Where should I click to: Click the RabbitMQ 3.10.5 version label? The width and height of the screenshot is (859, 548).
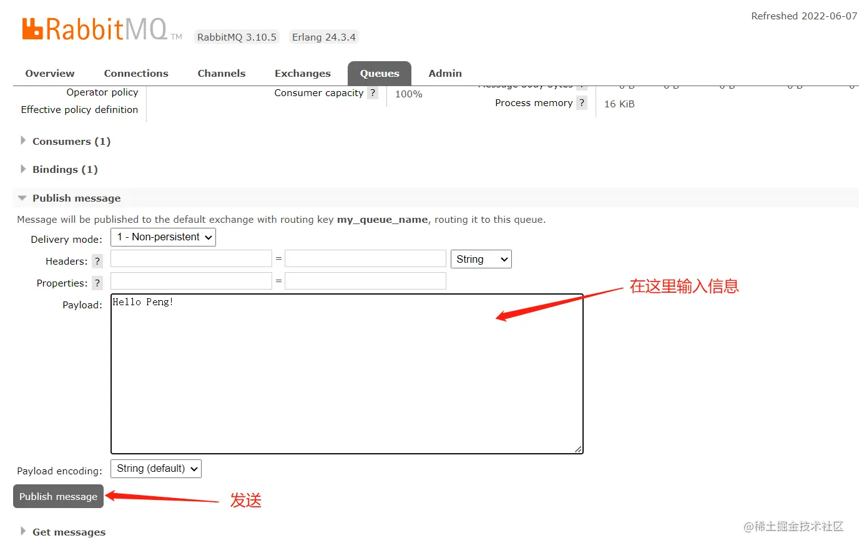[x=237, y=37]
